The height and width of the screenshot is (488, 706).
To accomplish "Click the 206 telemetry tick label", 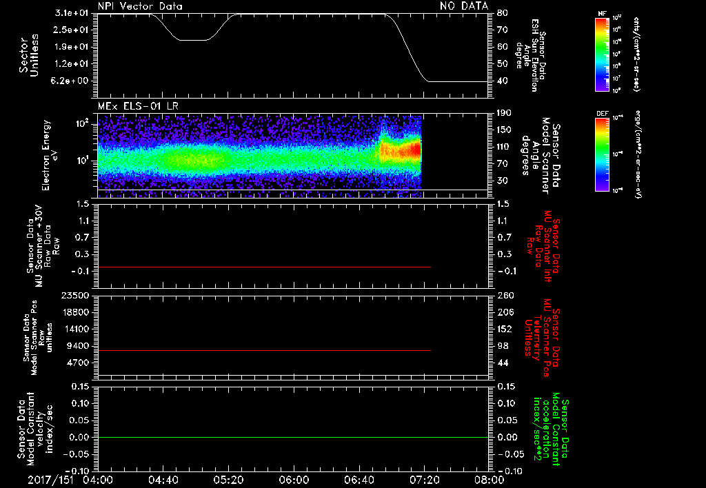I will point(505,312).
